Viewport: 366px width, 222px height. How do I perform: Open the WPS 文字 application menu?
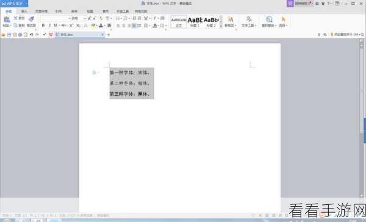[x=14, y=4]
